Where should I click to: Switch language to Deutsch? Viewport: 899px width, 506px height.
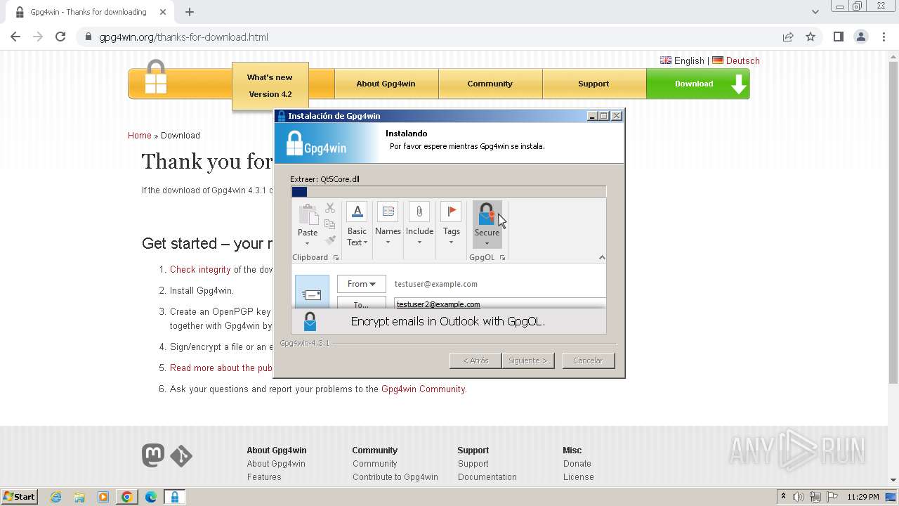[x=736, y=60]
